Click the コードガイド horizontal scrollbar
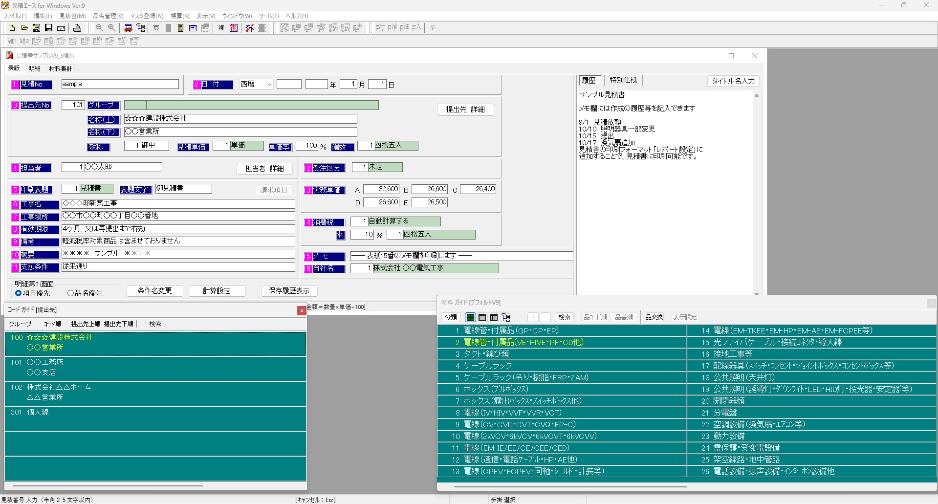 click(108, 486)
